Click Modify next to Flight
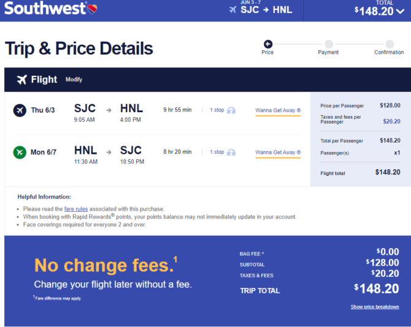Viewport: 411px width, 327px height. click(x=74, y=80)
